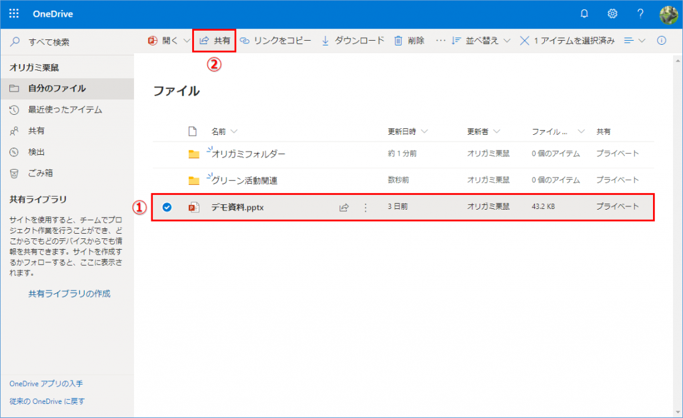Click the file type column header icon
Screen dimensions: 683x418
tap(193, 131)
